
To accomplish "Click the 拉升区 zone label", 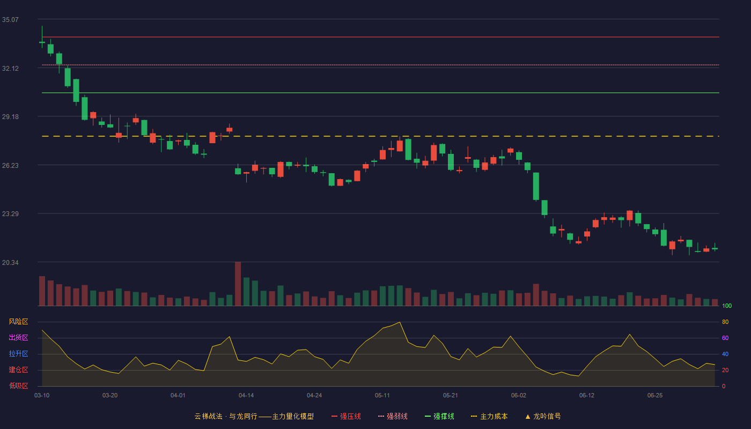I will click(18, 354).
